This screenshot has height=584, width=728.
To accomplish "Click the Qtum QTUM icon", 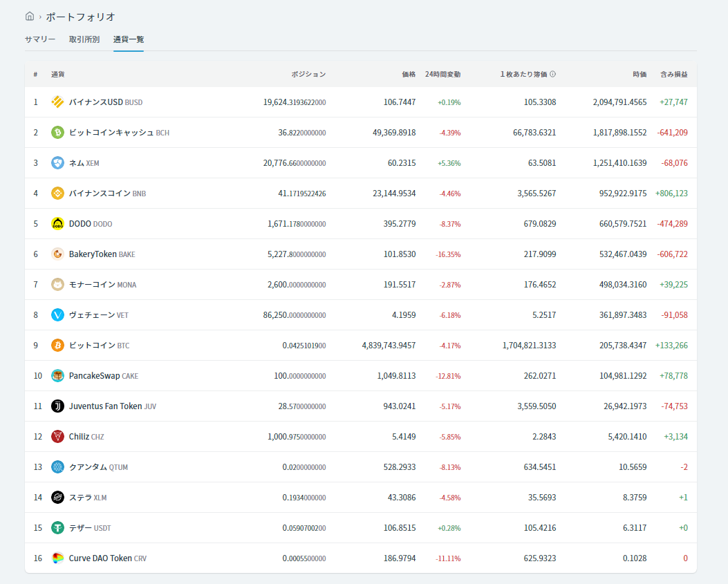I will [57, 467].
